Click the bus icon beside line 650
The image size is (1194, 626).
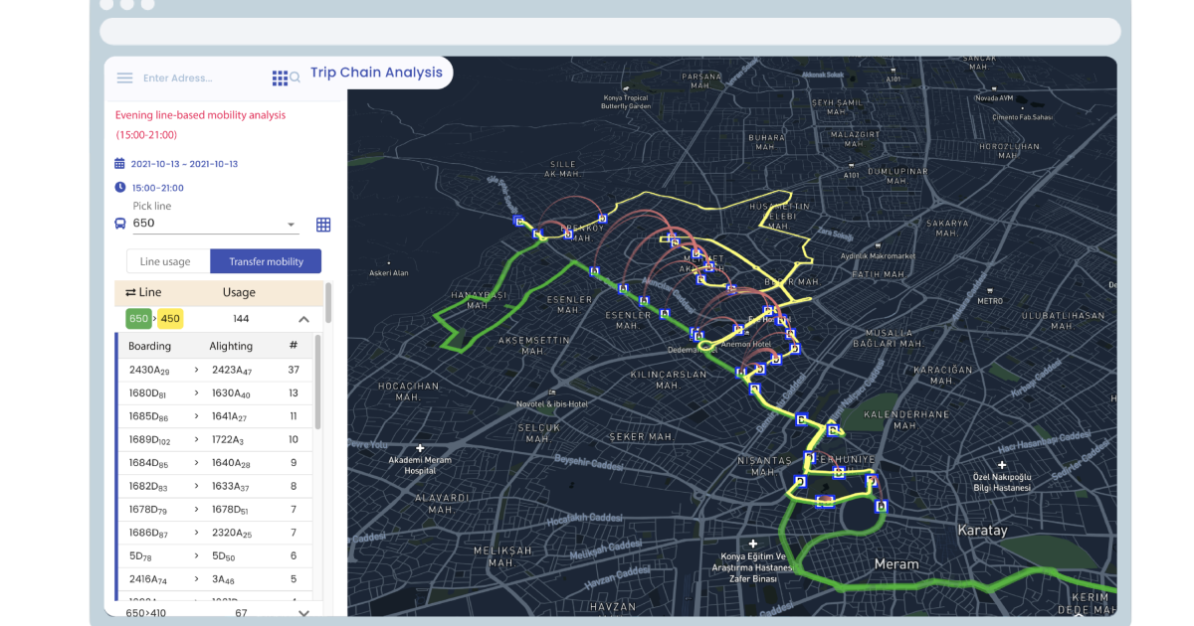point(119,223)
